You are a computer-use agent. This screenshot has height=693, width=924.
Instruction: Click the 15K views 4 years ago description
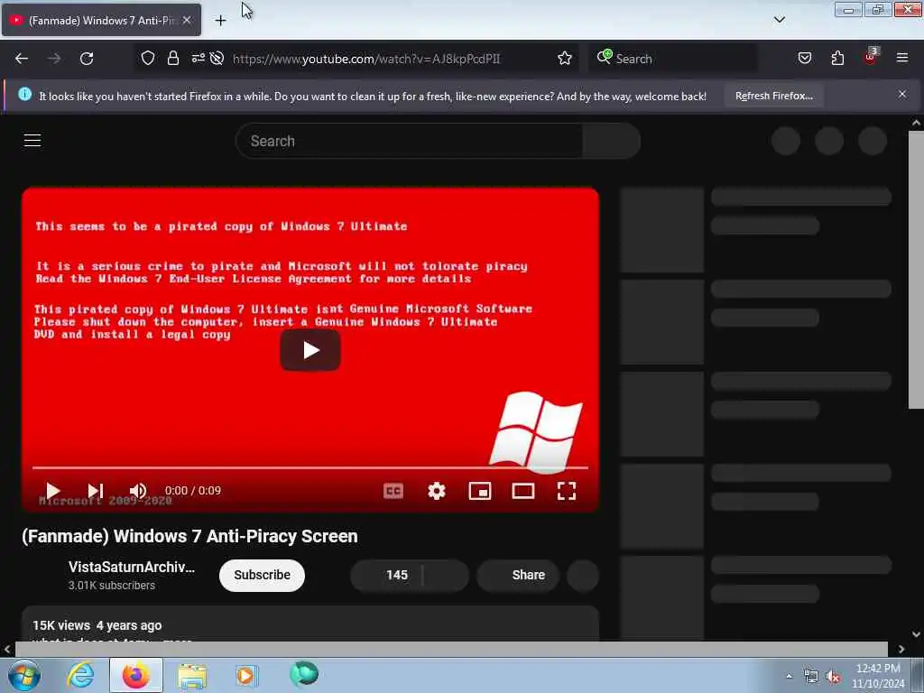coord(97,625)
